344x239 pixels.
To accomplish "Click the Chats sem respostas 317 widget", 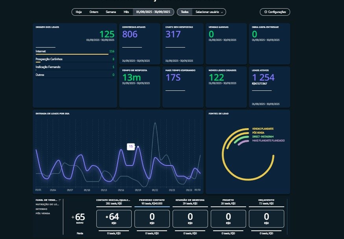I will click(x=182, y=43).
